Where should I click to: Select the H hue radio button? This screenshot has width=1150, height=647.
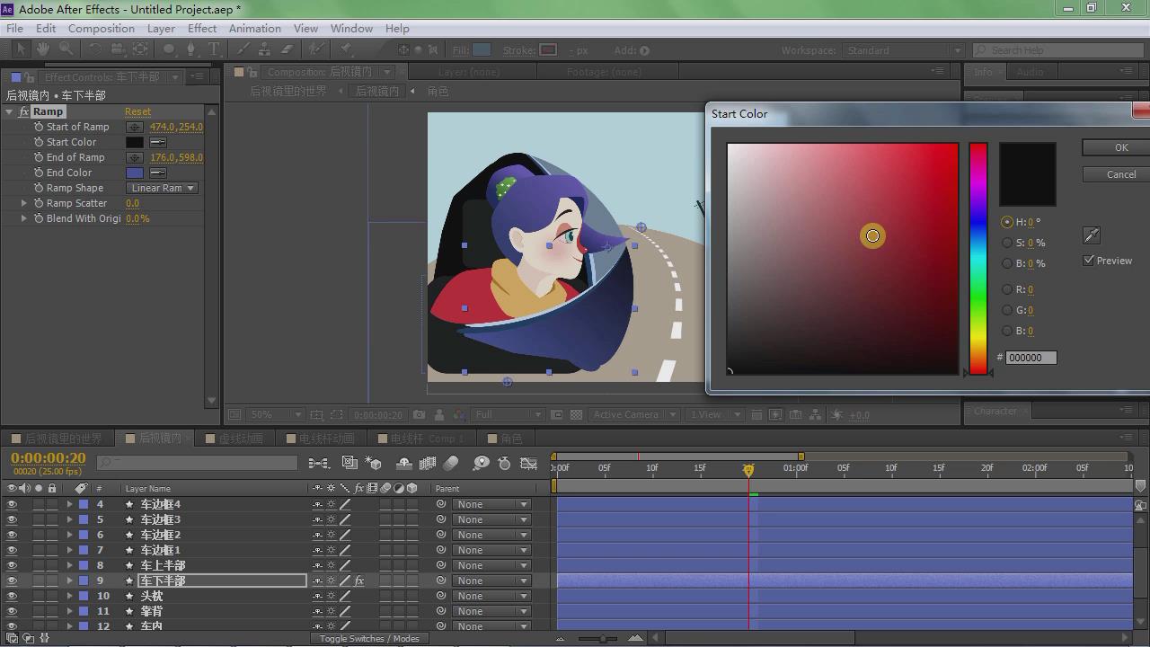tap(1007, 222)
